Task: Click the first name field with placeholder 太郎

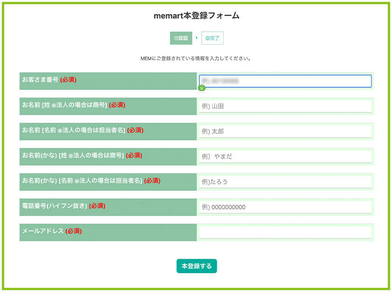Action: [x=285, y=132]
